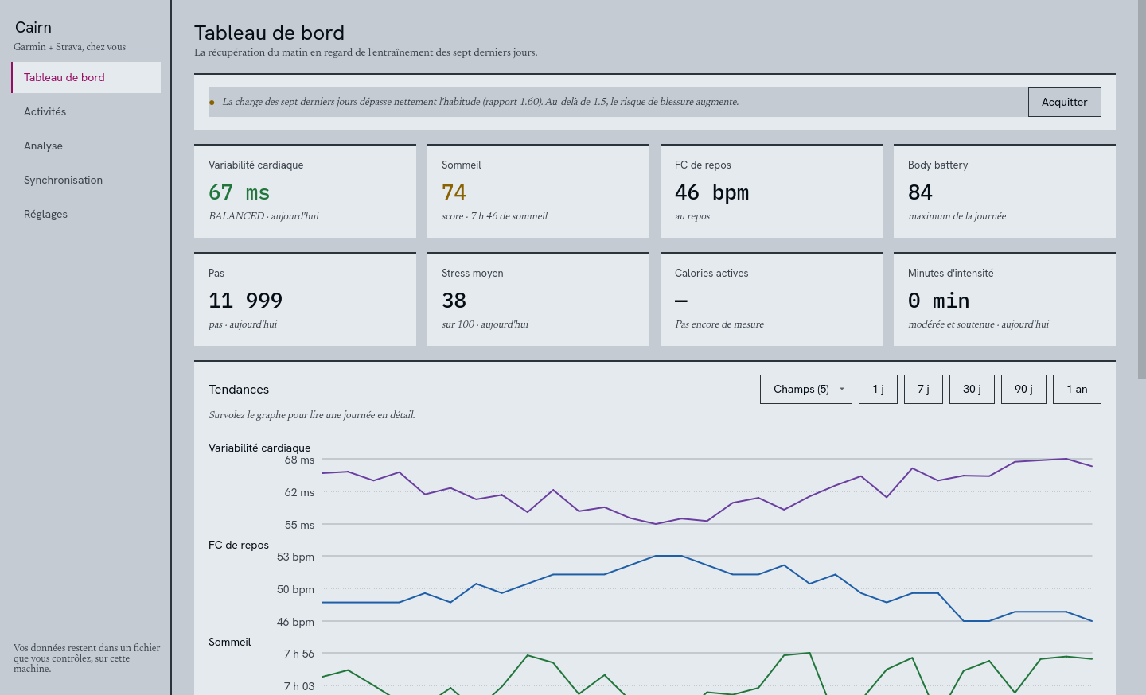Click the 'Survolez le graphe' hint text
1146x695 pixels.
click(x=312, y=415)
